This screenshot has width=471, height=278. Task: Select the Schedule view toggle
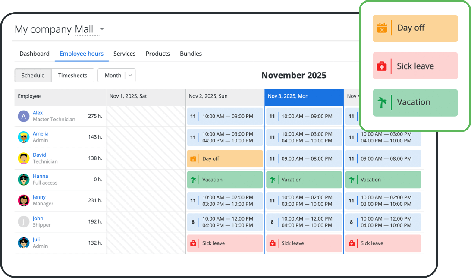[33, 75]
